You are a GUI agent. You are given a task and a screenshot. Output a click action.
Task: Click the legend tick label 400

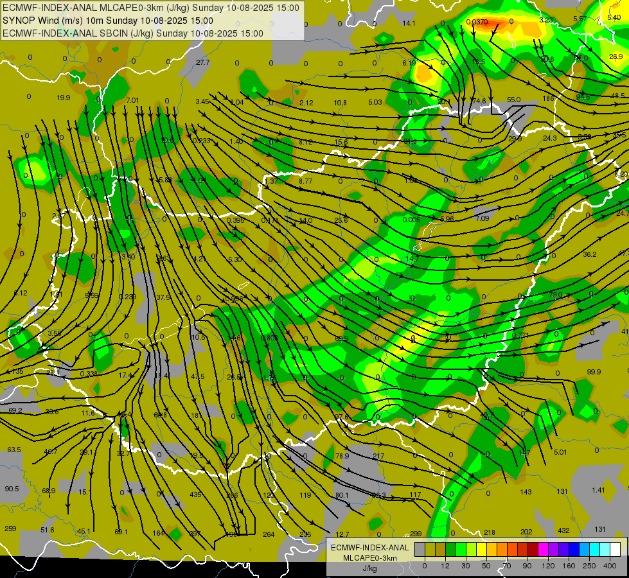point(610,566)
